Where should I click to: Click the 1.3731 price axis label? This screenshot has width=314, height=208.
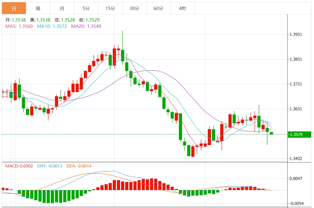point(296,84)
